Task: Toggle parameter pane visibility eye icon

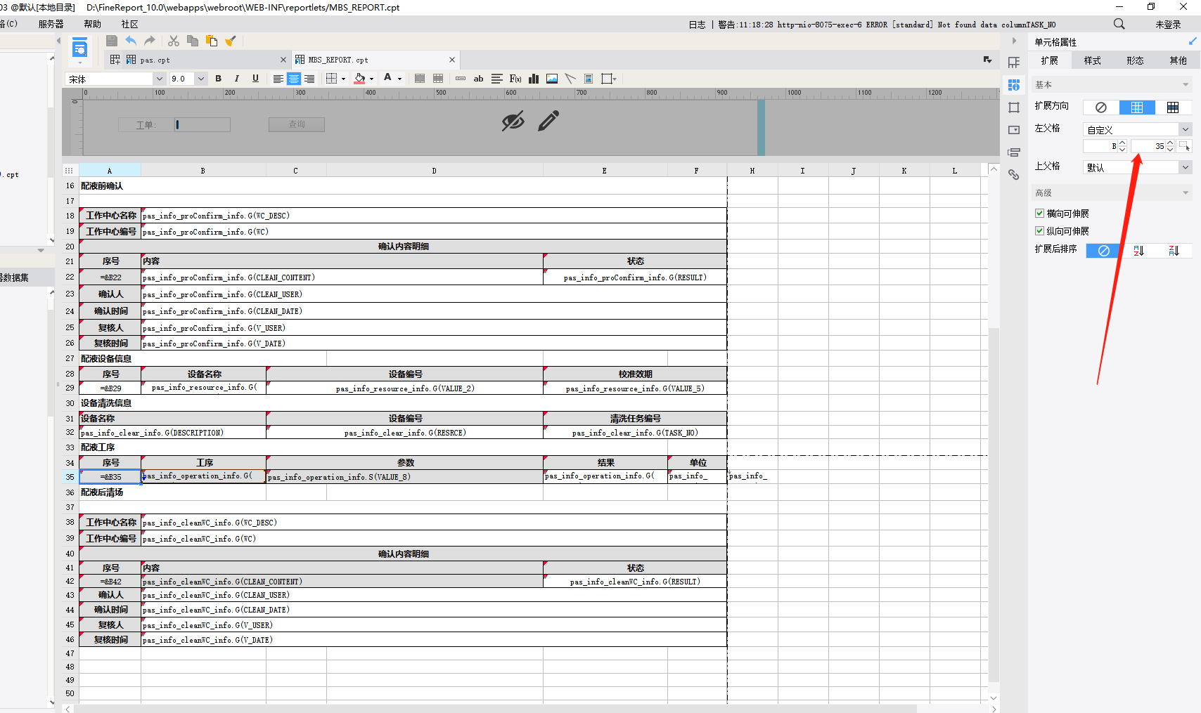Action: 513,121
